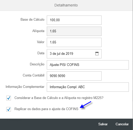
Task: Focus the Base de Cálculo input showing 100,00
Action: pyautogui.click(x=74, y=20)
